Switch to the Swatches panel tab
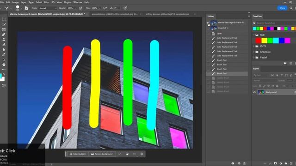The image size is (296, 166). (257, 16)
